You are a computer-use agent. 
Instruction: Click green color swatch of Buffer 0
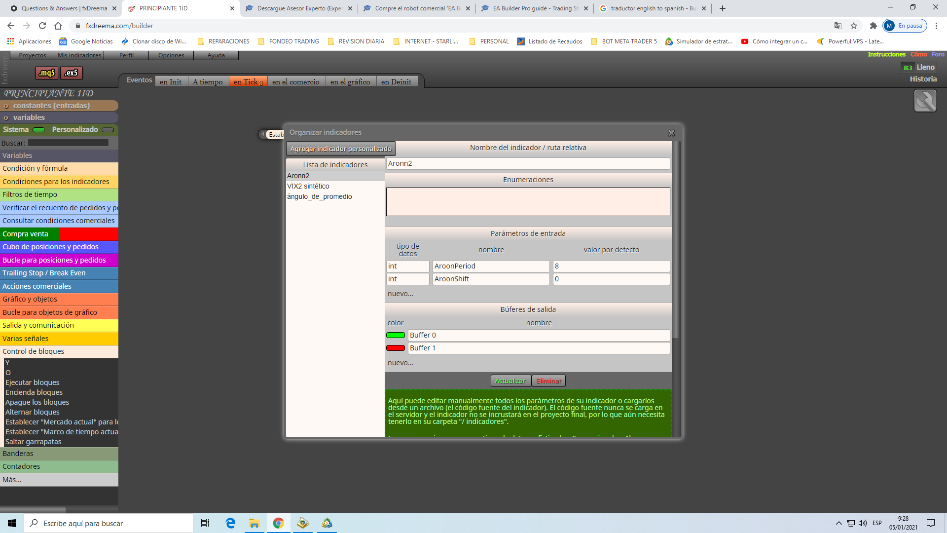click(x=396, y=335)
